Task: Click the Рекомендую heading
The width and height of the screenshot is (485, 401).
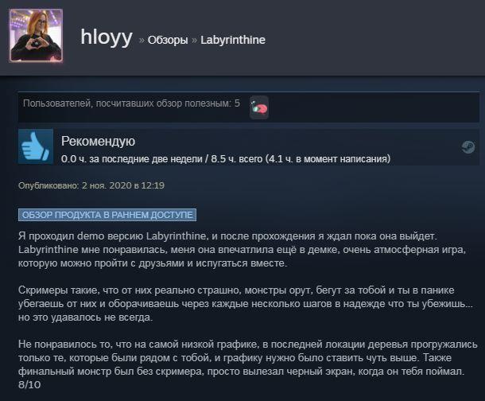Action: click(98, 141)
